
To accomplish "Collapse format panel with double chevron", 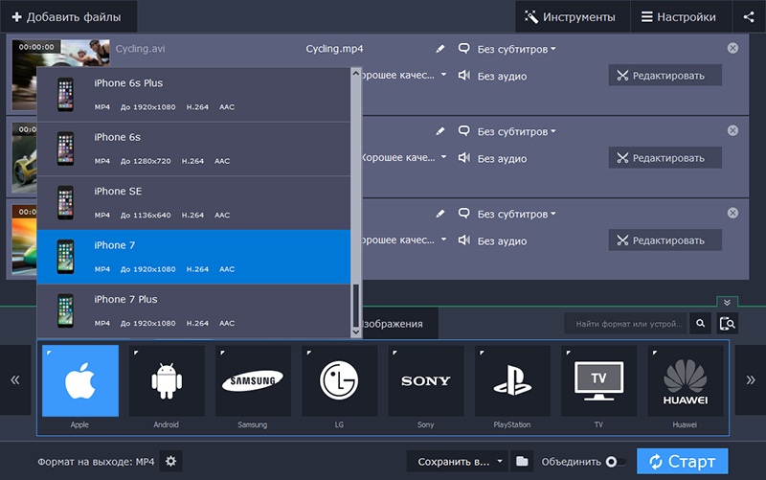I will [x=727, y=302].
